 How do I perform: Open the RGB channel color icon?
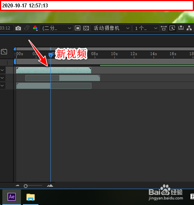(35, 28)
